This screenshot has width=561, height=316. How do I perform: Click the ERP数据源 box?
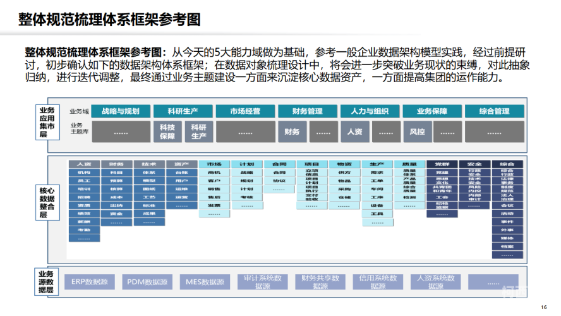click(x=90, y=282)
